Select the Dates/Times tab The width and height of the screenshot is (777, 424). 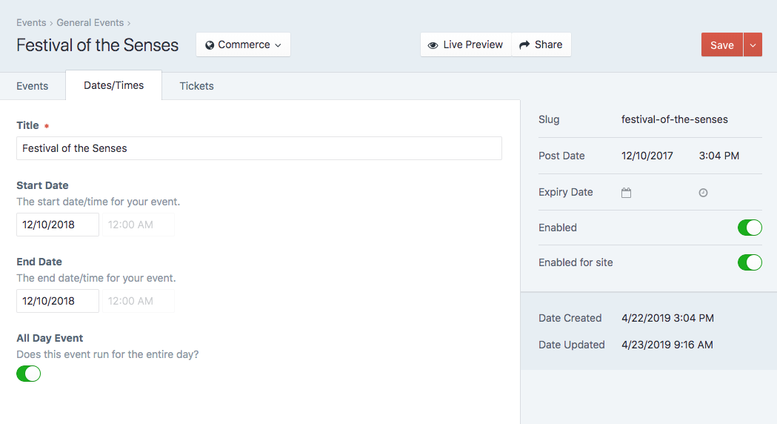(113, 85)
